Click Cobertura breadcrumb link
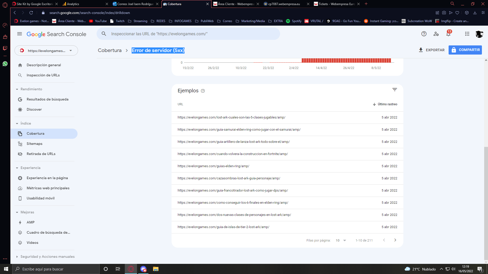The image size is (488, 274). (110, 50)
